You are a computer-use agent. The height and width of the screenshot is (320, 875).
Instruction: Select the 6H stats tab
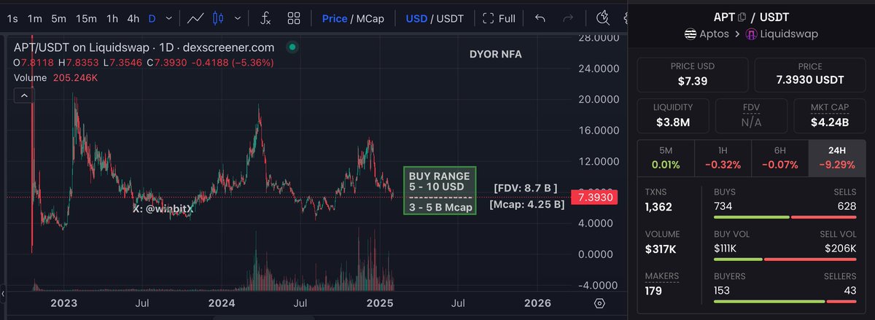point(779,157)
